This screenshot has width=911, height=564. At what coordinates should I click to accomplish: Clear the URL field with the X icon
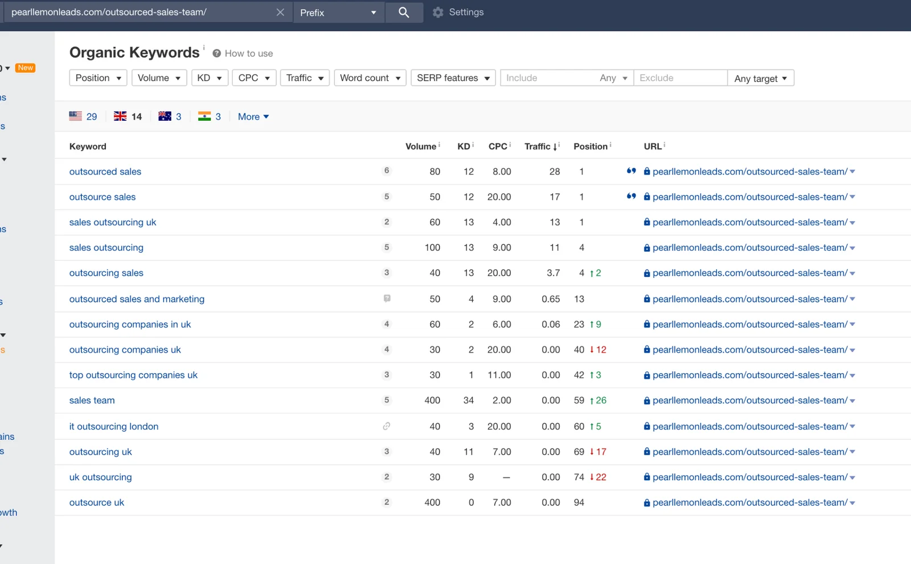(x=280, y=13)
